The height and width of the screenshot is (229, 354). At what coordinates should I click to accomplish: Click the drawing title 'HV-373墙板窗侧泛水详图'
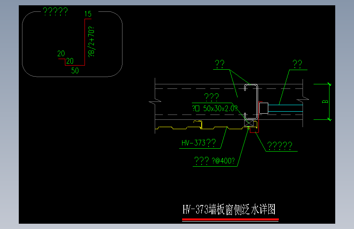coord(229,209)
